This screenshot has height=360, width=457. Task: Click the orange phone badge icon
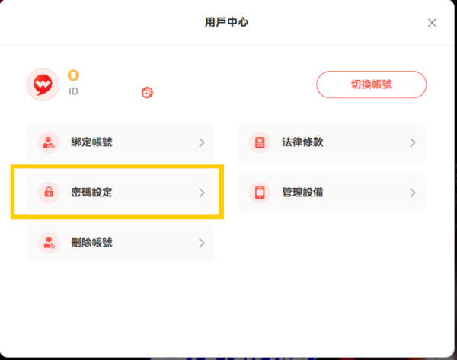pyautogui.click(x=73, y=75)
